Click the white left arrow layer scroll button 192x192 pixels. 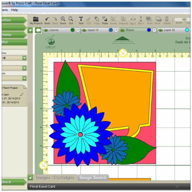click(x=38, y=30)
